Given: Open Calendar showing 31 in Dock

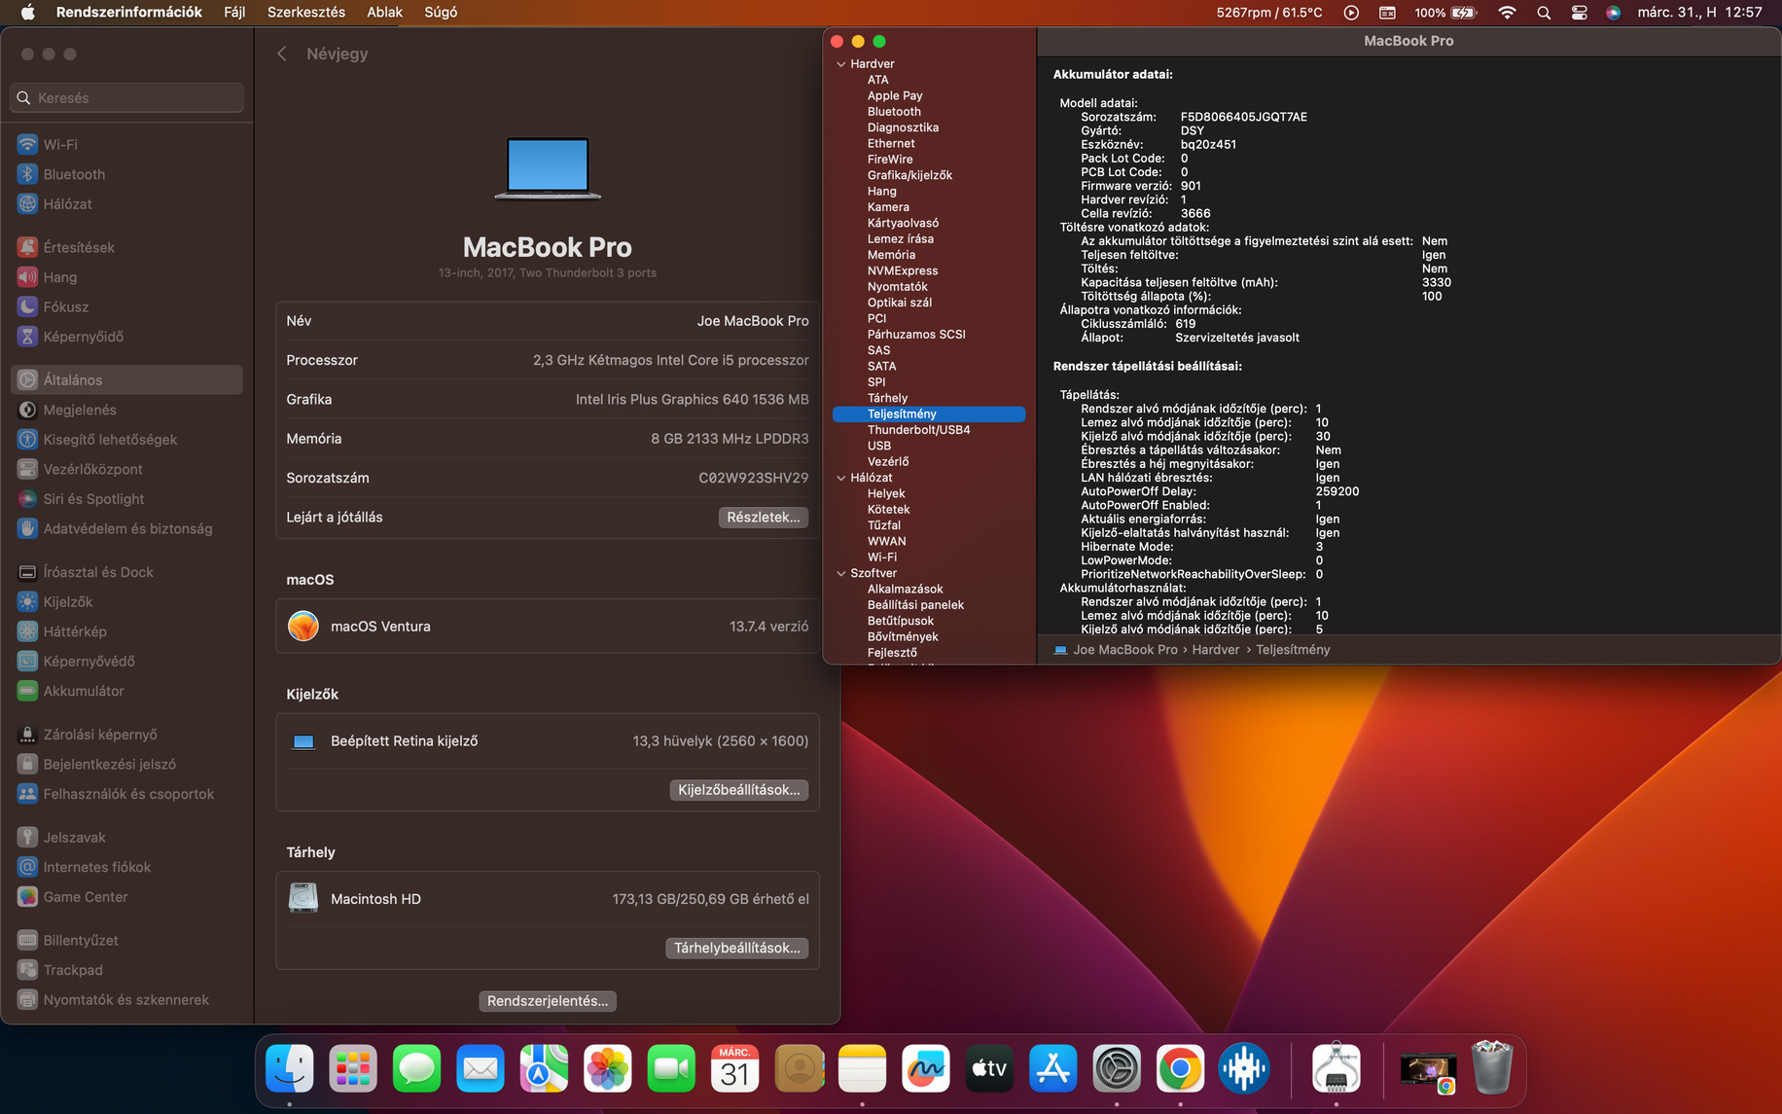Looking at the screenshot, I should (x=735, y=1069).
